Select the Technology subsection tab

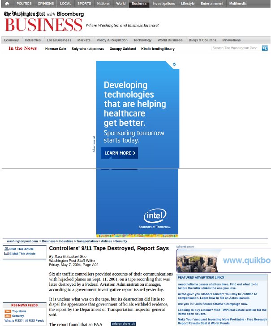[142, 40]
